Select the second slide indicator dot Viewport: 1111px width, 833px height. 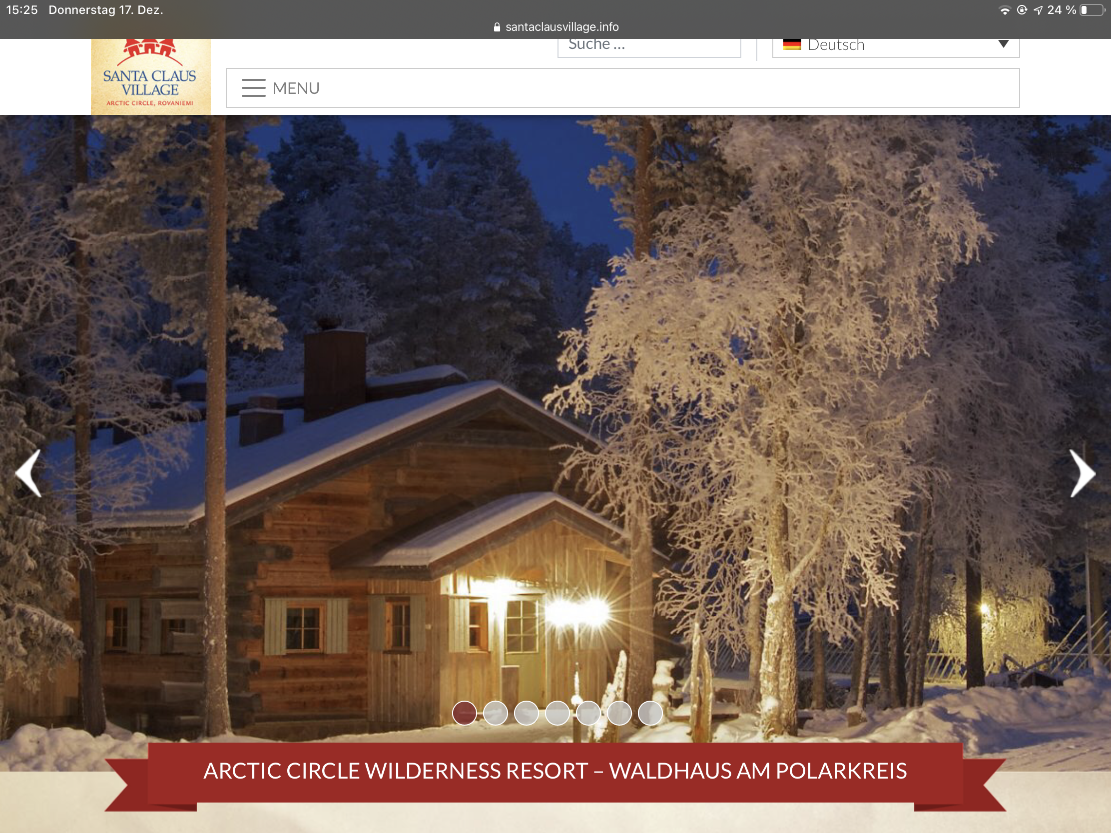[x=495, y=713]
